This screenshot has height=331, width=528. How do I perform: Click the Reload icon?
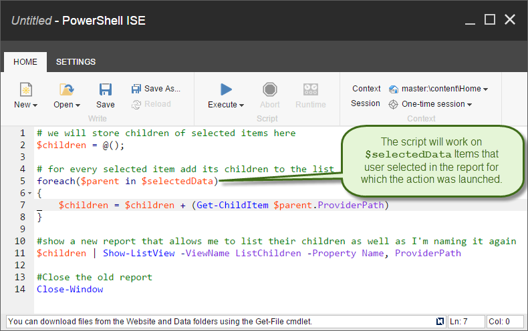(x=136, y=104)
